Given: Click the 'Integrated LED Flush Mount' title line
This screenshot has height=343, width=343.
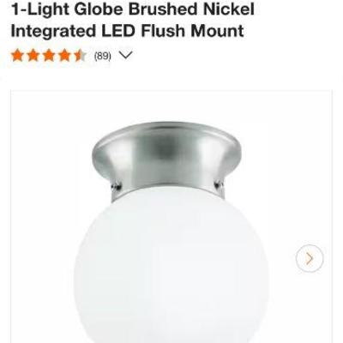Looking at the screenshot, I should [x=127, y=31].
